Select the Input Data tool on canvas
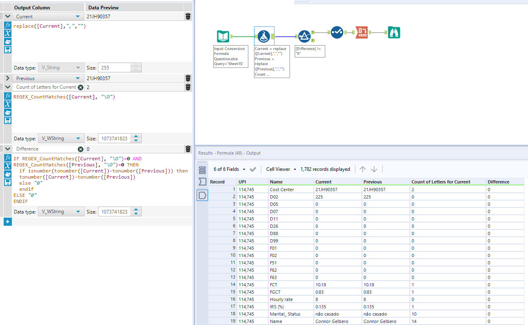Screen dimensions: 528x325 tap(223, 36)
